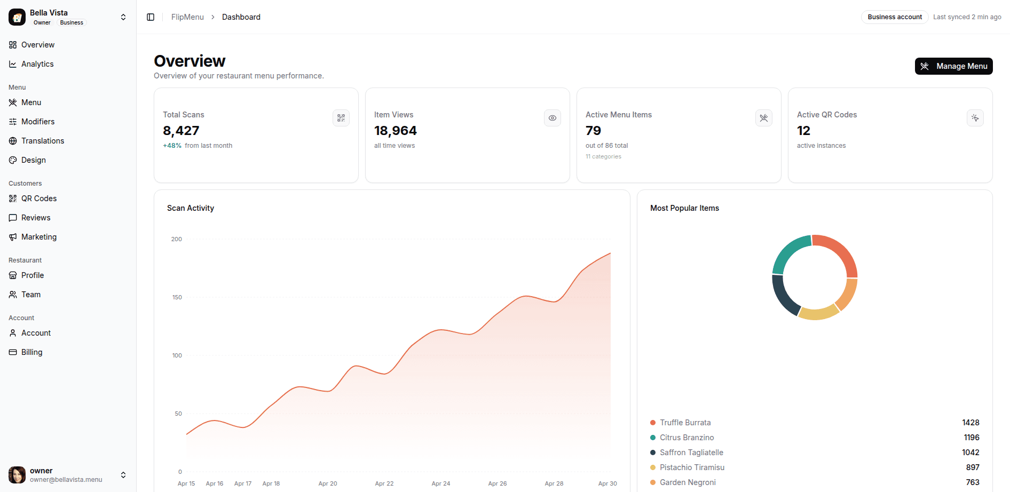
Task: Click the Last synced 2 min ago text
Action: point(967,17)
